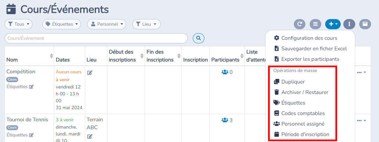The image size is (379, 142).
Task: Click the three vertical dots options icon
Action: click(x=349, y=24)
